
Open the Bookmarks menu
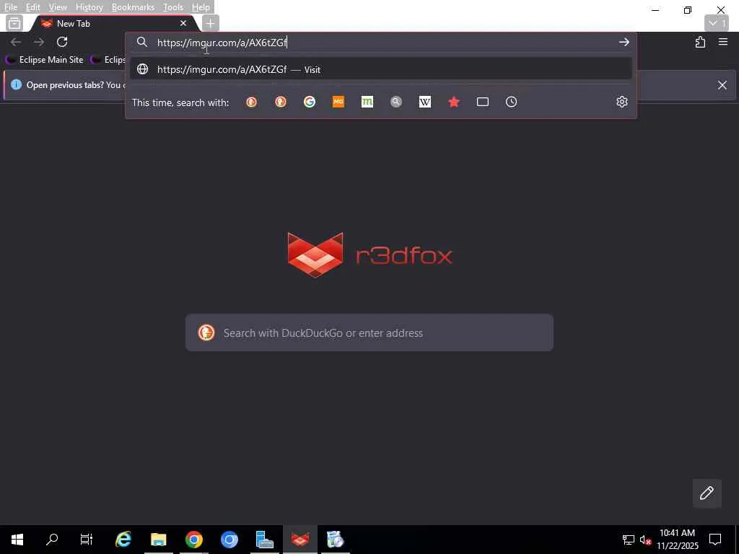133,7
